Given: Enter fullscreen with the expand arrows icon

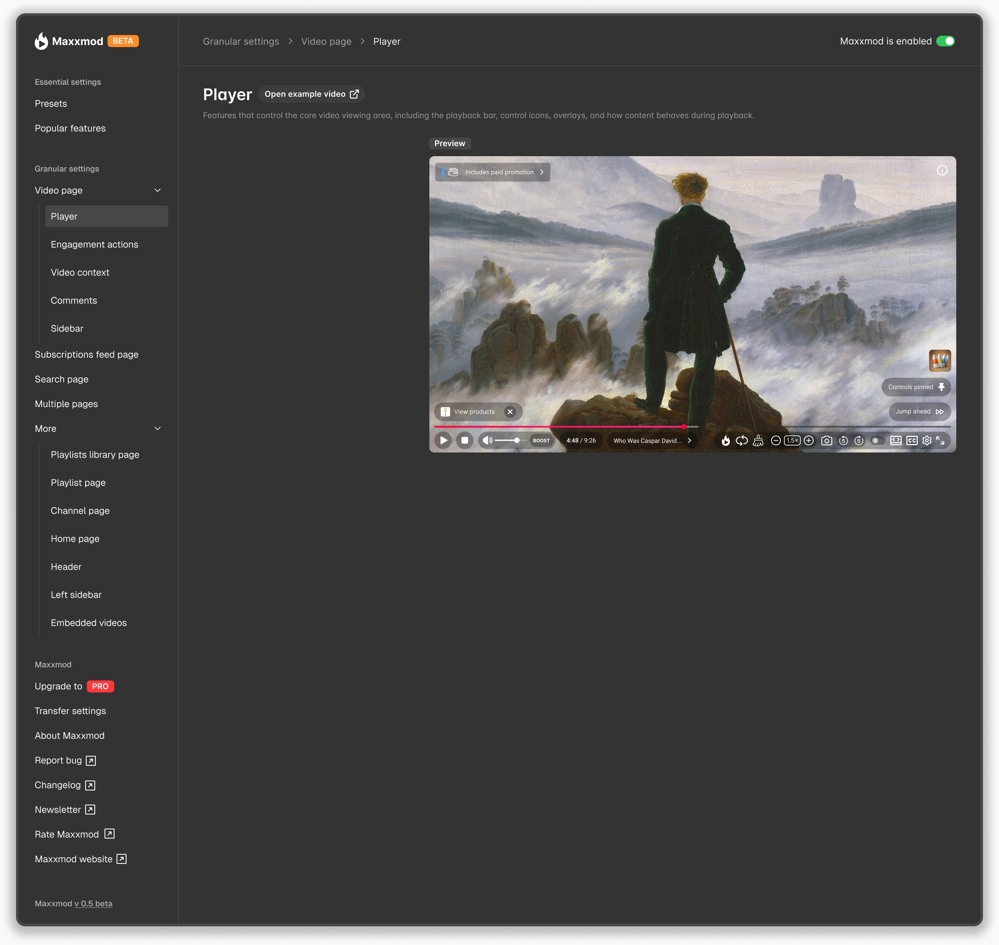Looking at the screenshot, I should pyautogui.click(x=942, y=440).
